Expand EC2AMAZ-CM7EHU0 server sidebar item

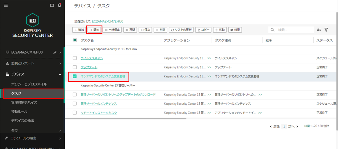coord(60,52)
